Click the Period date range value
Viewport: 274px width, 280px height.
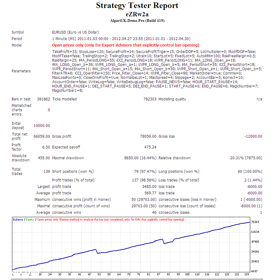point(121,39)
